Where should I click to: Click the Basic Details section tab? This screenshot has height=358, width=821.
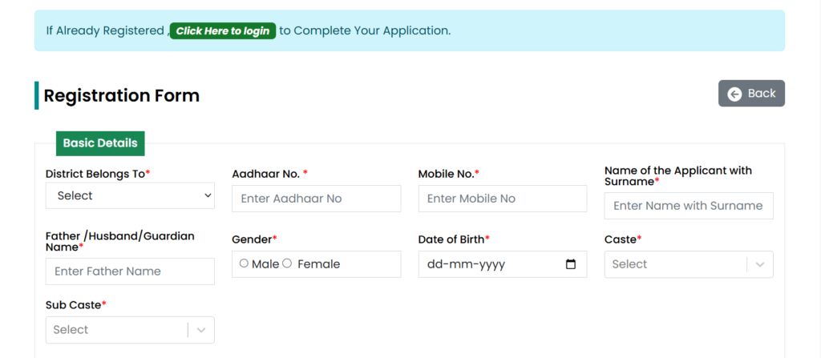(100, 143)
